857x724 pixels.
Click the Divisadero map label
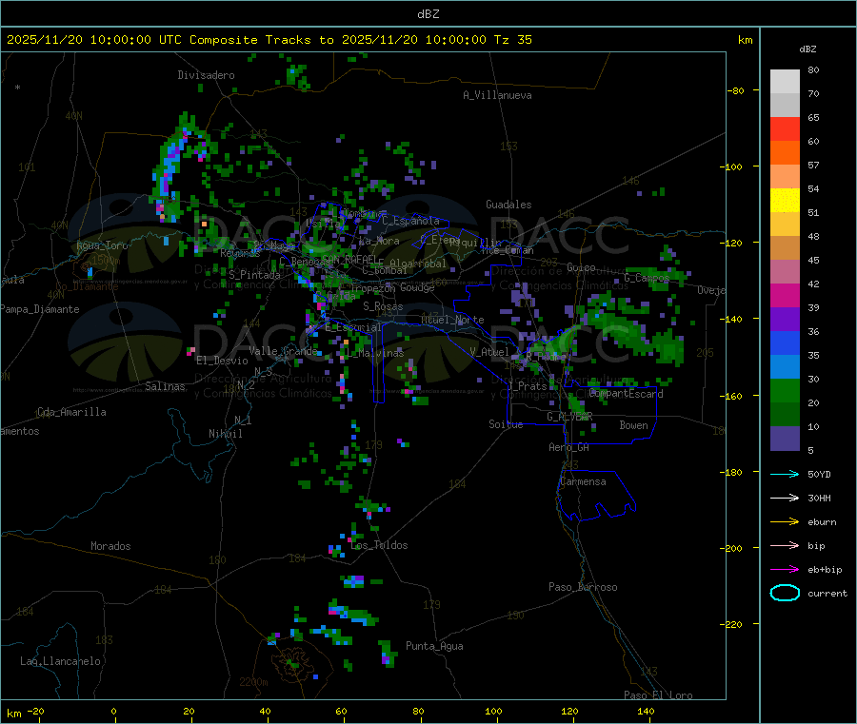pyautogui.click(x=206, y=75)
